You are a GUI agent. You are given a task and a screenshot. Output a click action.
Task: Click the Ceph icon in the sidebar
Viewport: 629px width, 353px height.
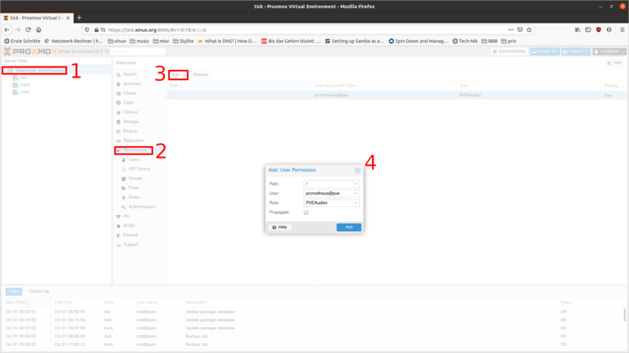[118, 102]
